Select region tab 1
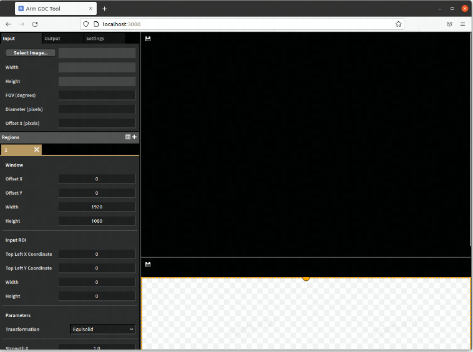 click(x=16, y=150)
